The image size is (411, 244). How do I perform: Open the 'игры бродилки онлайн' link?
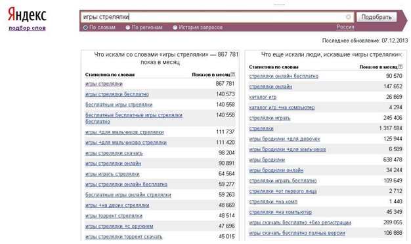pos(276,170)
